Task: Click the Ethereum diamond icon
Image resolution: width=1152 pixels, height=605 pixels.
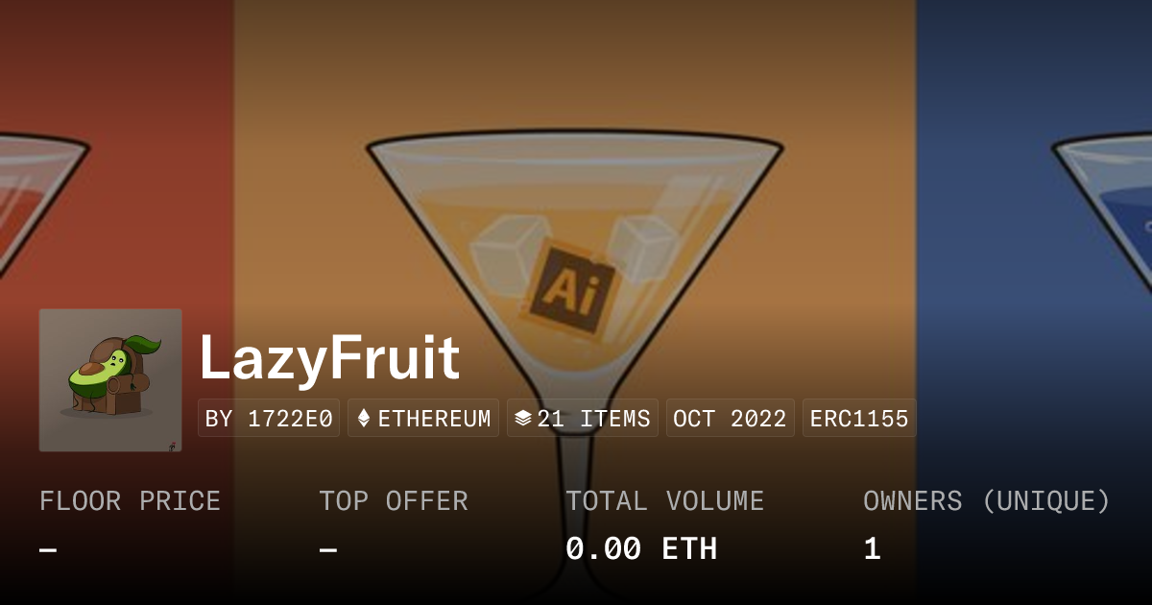Action: click(x=364, y=419)
